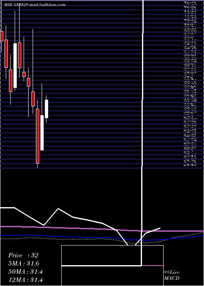Click the <<Live MACD label
The width and height of the screenshot is (204, 286).
coord(172,275)
